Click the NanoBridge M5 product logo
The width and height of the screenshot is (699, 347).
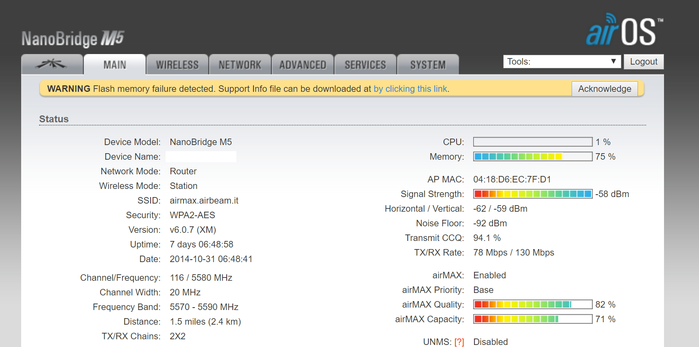pyautogui.click(x=73, y=39)
